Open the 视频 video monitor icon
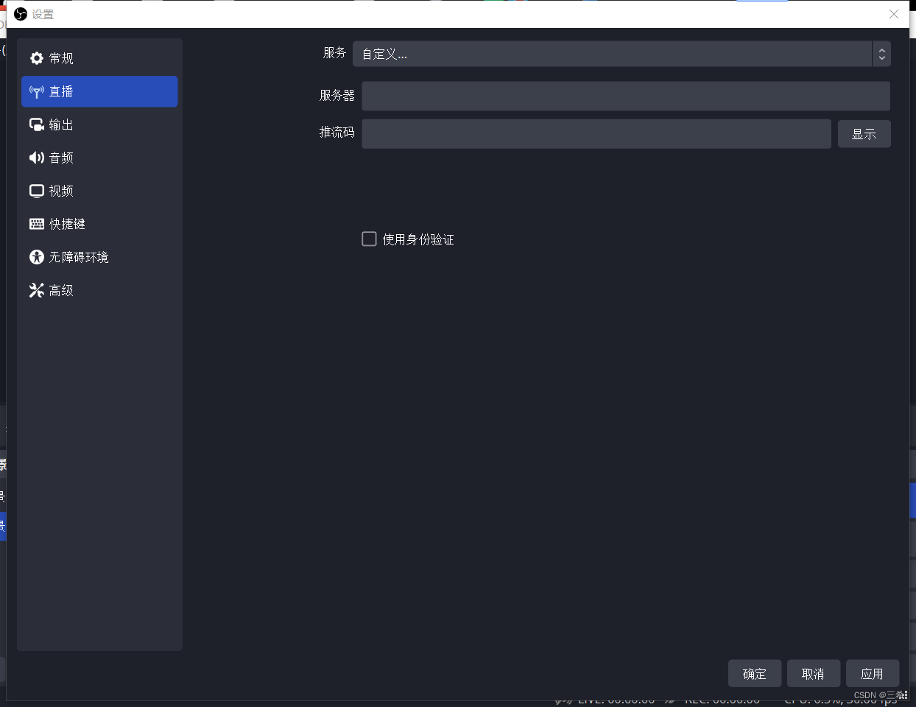Screen dimensions: 916x707 point(37,191)
